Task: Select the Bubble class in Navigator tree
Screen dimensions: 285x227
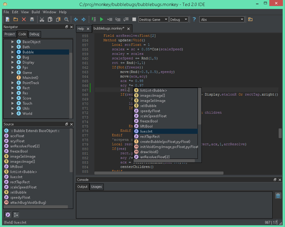Action: tap(28, 52)
